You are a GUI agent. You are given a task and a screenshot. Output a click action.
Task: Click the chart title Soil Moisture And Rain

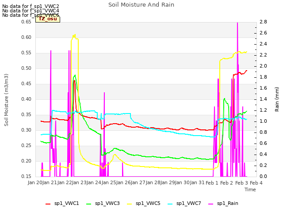coord(141,5)
